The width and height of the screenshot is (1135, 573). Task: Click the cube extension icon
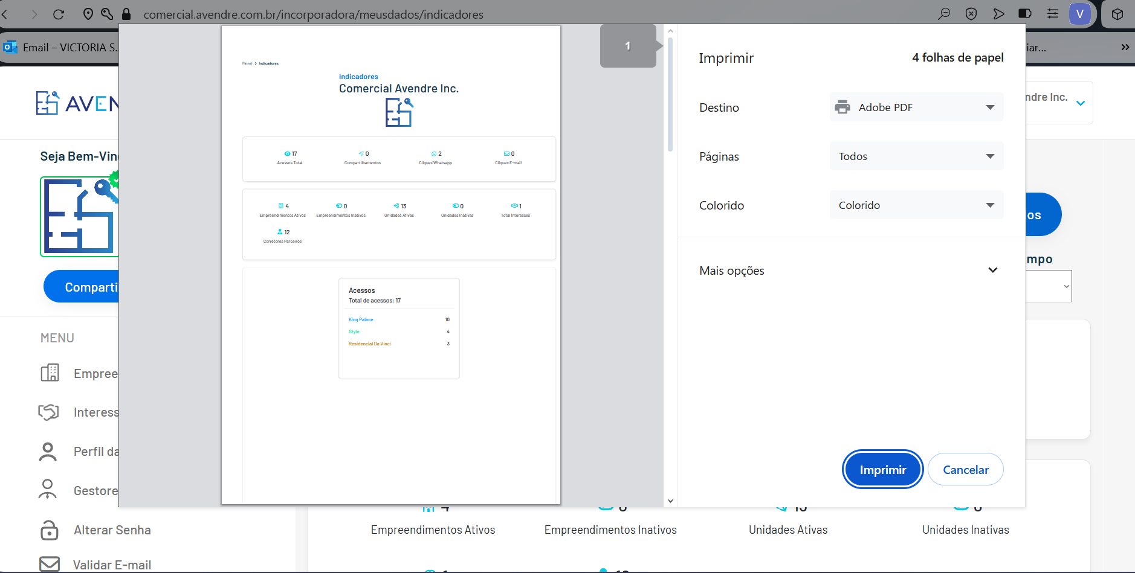(1117, 14)
